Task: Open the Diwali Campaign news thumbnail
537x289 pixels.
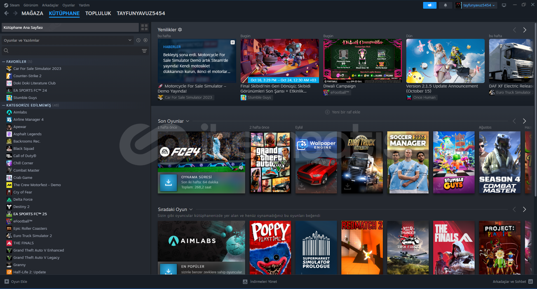Action: pos(362,61)
